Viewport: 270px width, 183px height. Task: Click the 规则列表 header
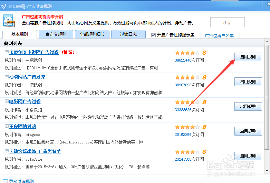(13, 44)
